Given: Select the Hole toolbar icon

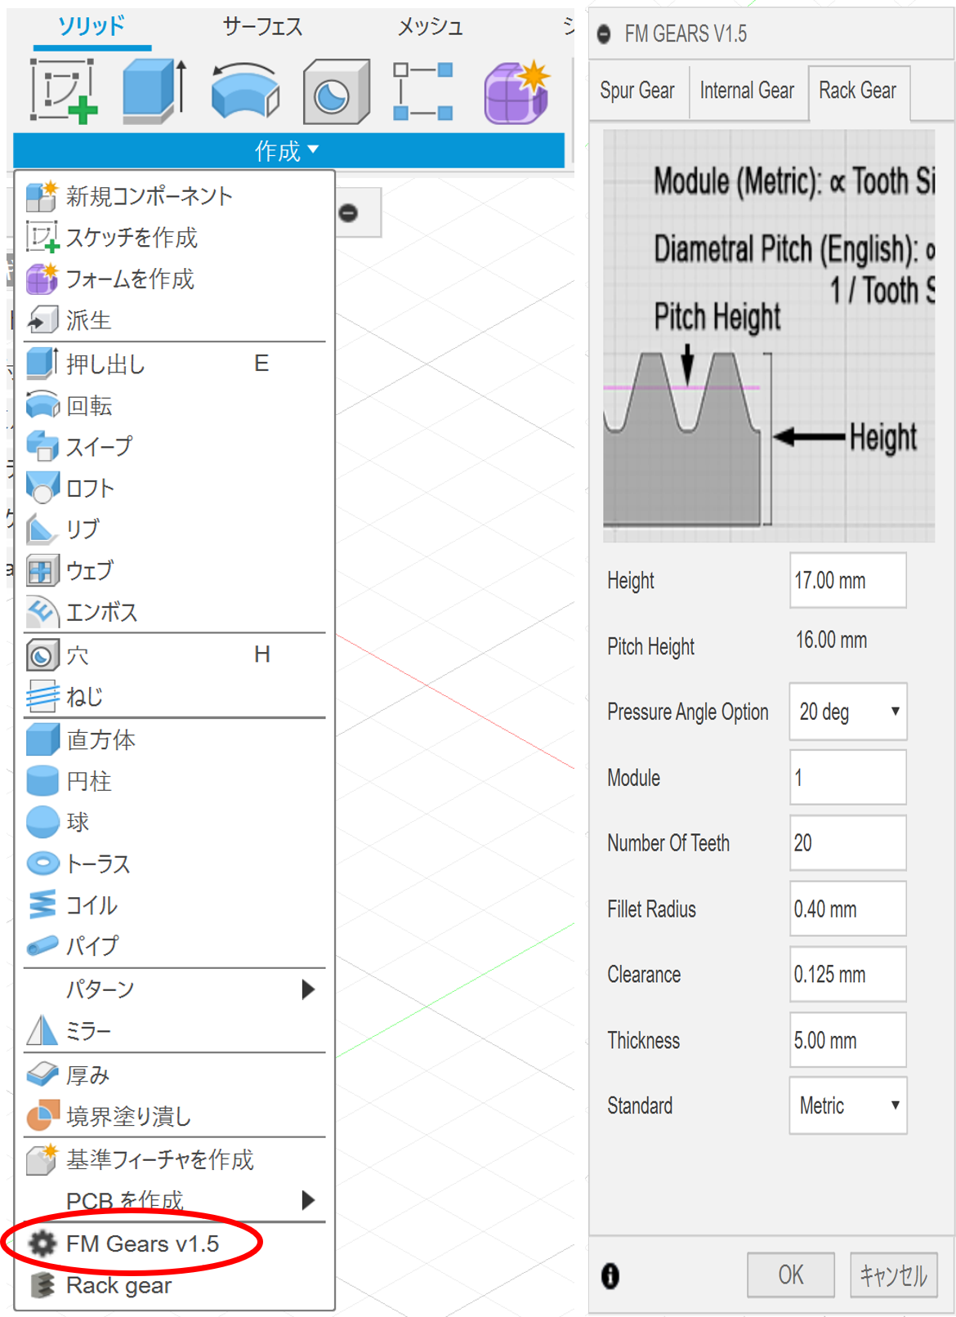Looking at the screenshot, I should 336,92.
